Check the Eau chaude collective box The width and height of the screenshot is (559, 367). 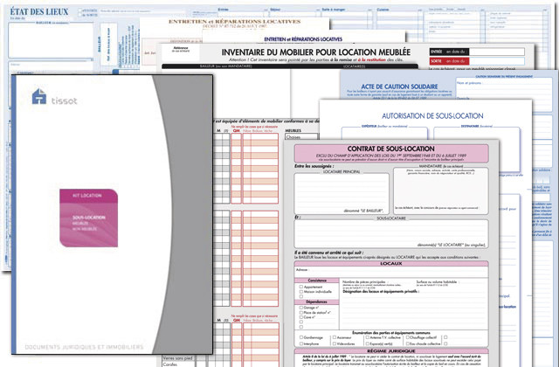pyautogui.click(x=408, y=343)
